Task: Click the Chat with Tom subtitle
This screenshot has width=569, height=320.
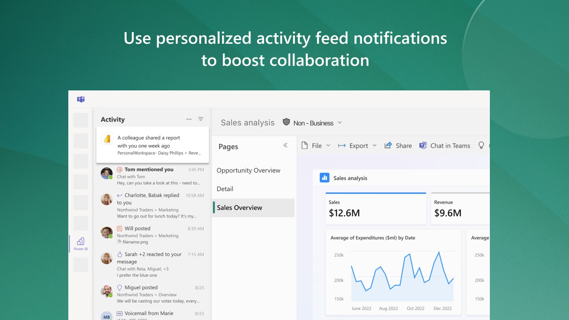Action: [131, 177]
